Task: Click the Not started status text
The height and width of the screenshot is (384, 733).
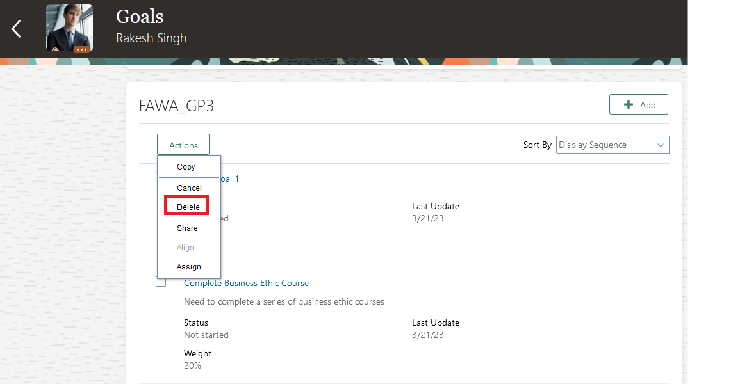Action: [x=206, y=335]
